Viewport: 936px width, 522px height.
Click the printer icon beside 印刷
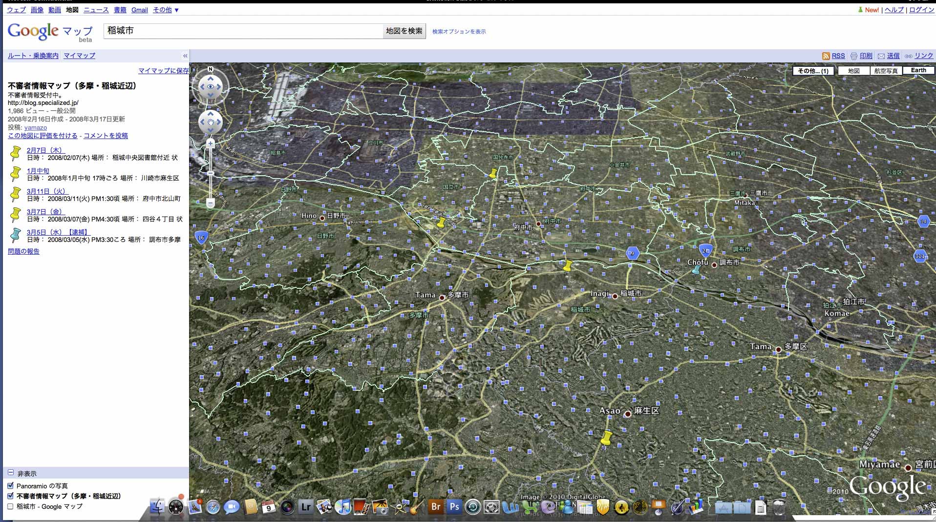click(853, 56)
